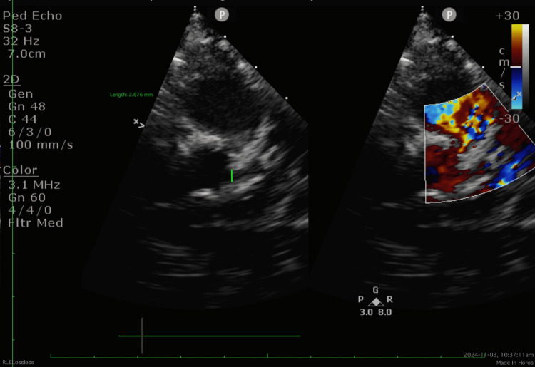Click the 'Gn 48' 2D gain value
This screenshot has height=367, width=535.
point(27,107)
